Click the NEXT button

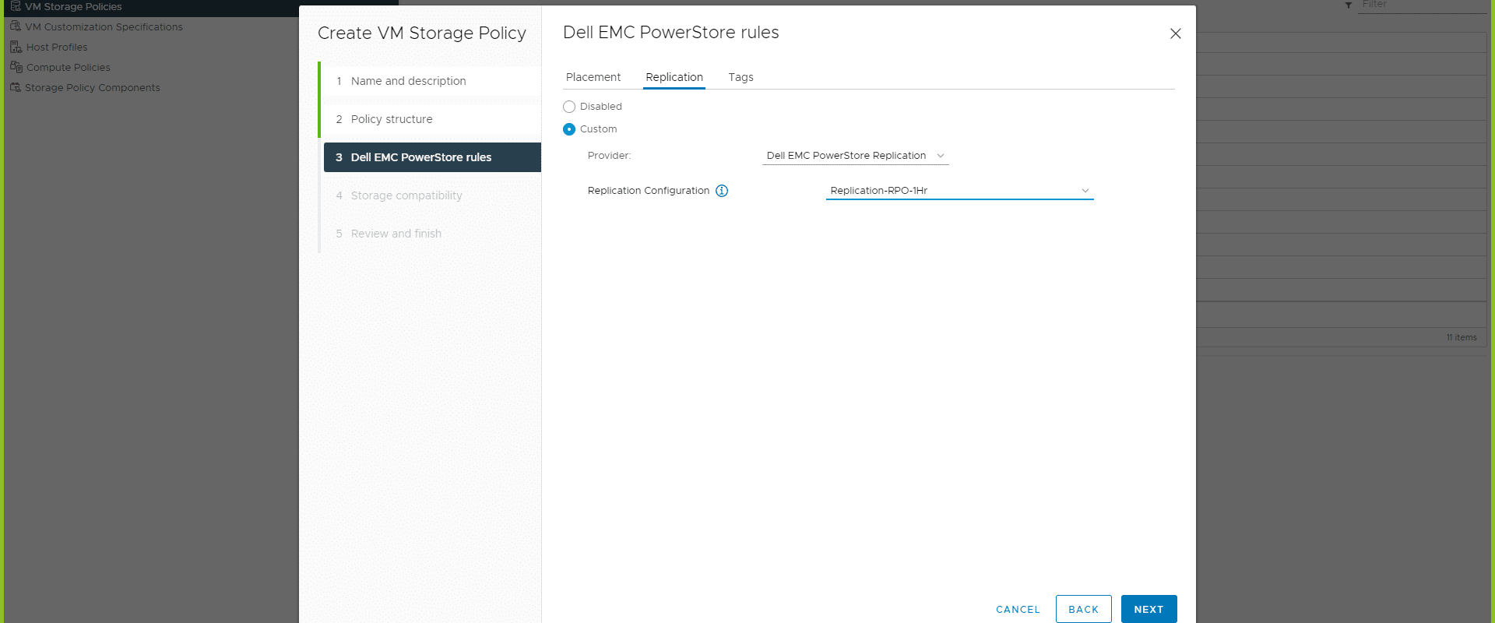coord(1149,609)
